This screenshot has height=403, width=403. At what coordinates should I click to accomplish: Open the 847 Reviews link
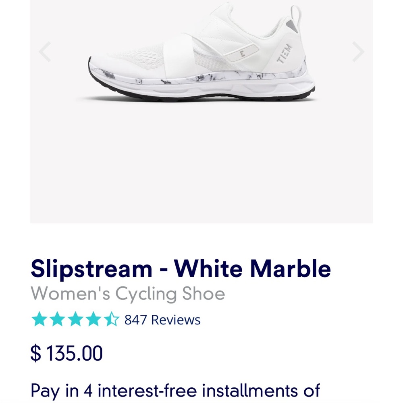coord(162,320)
